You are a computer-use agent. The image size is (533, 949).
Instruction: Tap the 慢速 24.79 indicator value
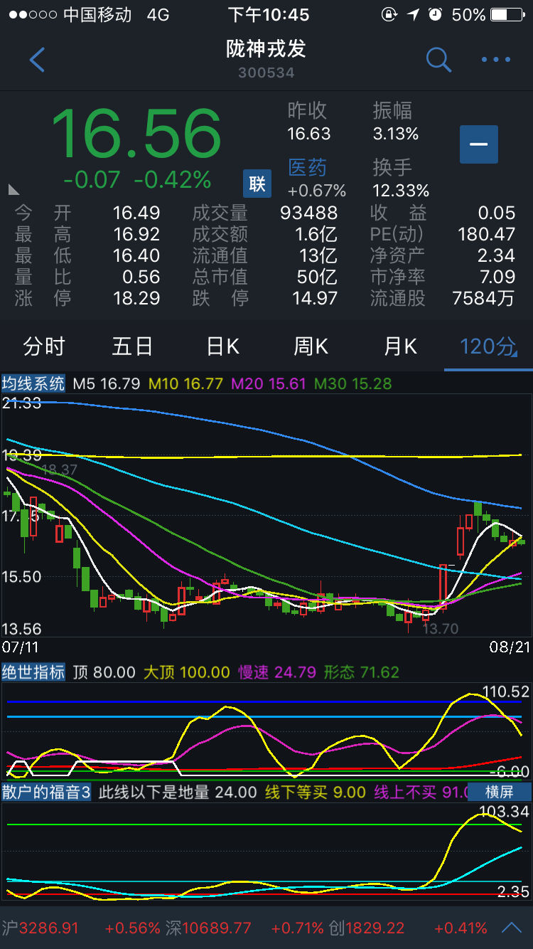click(276, 672)
